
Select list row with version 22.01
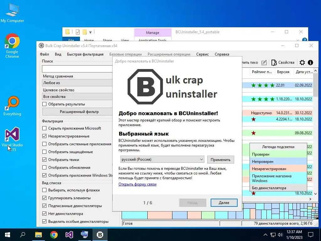[x=278, y=85]
